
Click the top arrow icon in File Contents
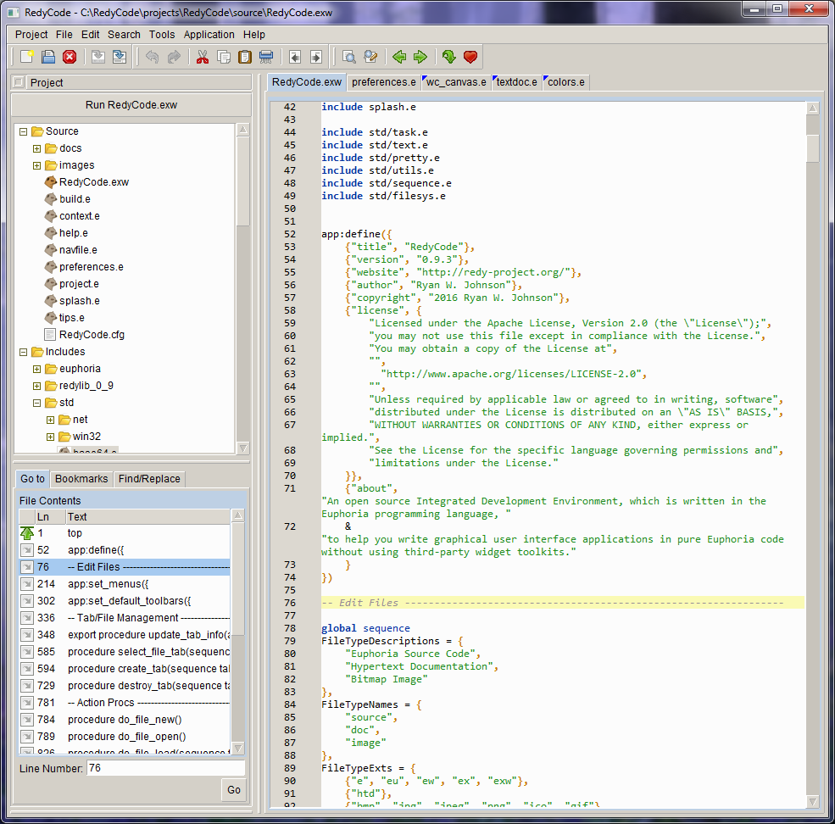[x=27, y=532]
